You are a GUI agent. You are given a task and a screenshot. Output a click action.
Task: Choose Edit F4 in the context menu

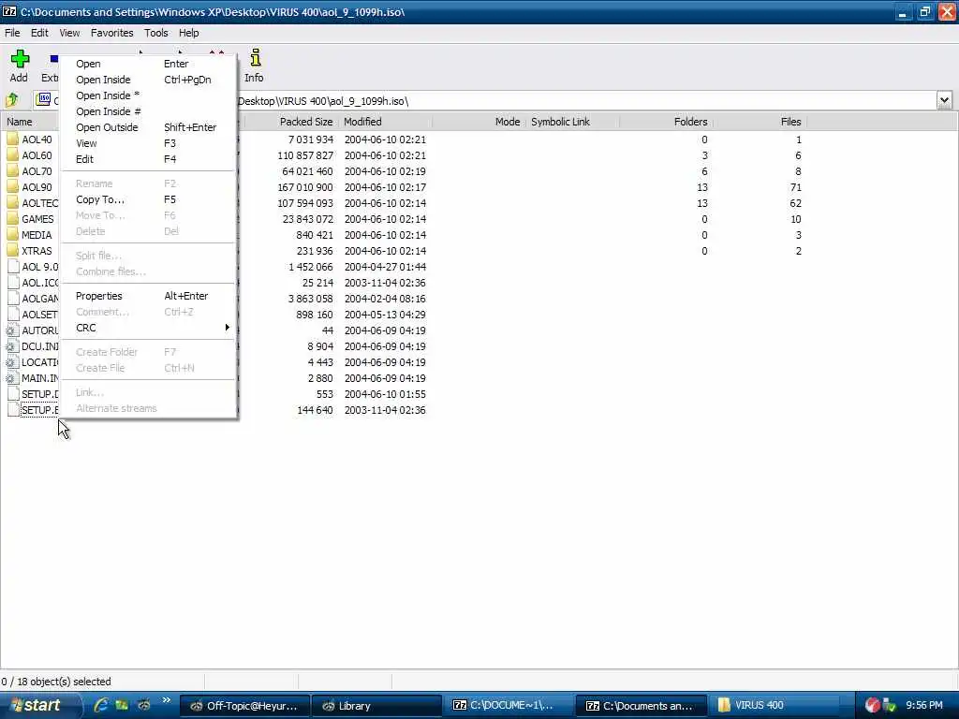pyautogui.click(x=149, y=159)
